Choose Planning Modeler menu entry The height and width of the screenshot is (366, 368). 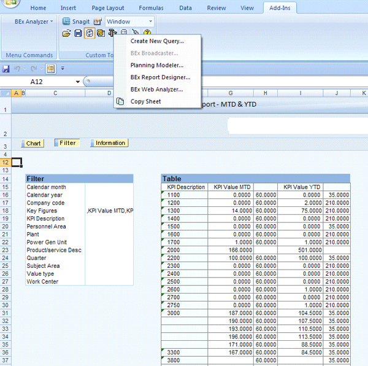157,65
